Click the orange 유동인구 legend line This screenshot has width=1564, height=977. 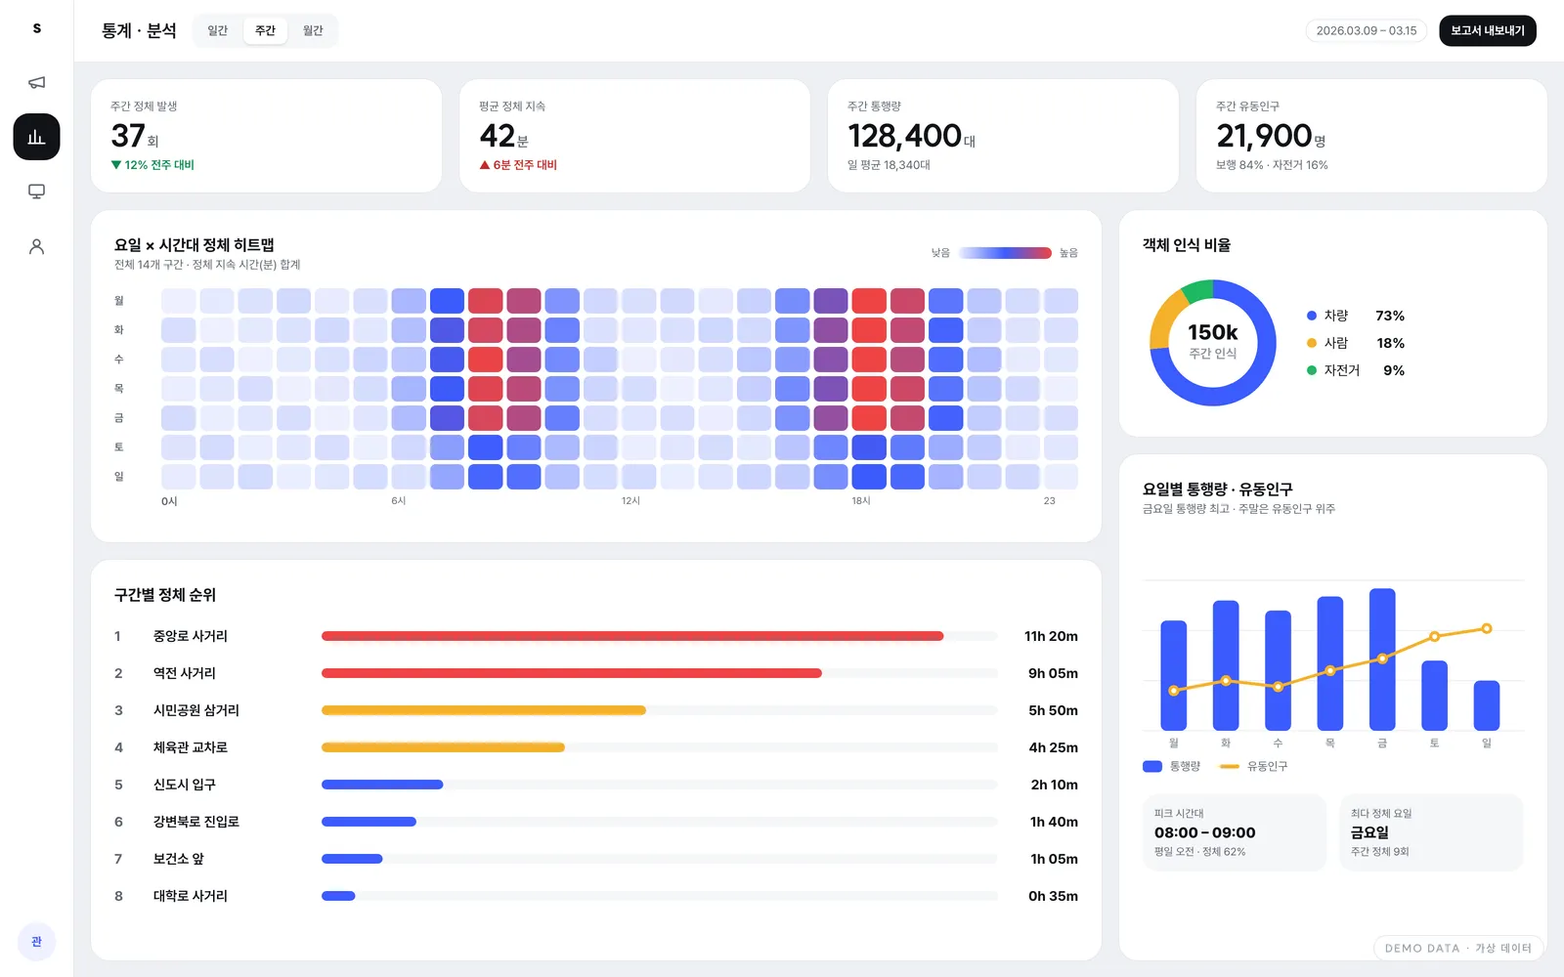[1230, 767]
